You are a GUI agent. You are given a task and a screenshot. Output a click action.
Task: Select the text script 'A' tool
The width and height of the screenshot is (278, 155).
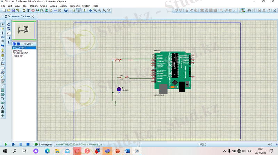click(x=2, y=107)
